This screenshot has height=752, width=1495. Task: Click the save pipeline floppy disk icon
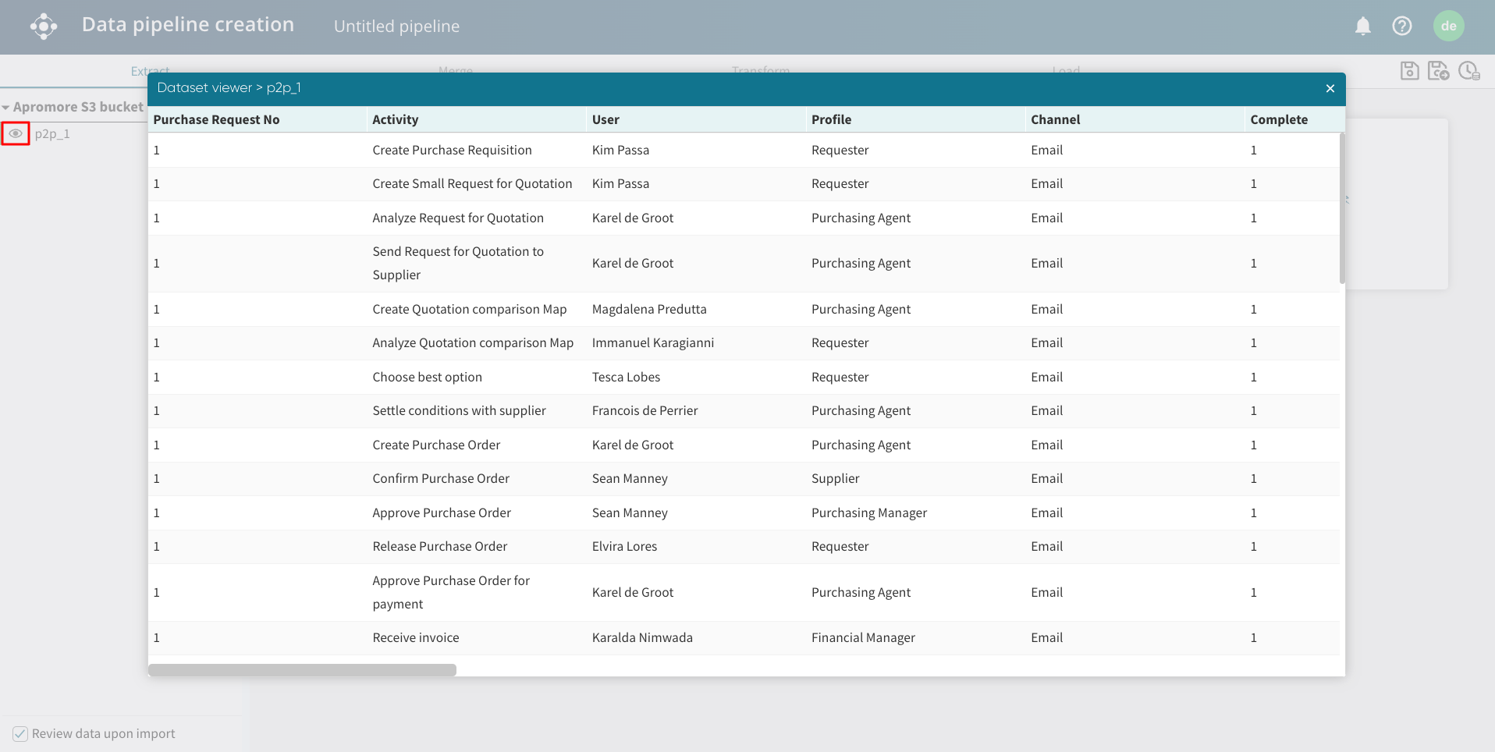point(1409,71)
